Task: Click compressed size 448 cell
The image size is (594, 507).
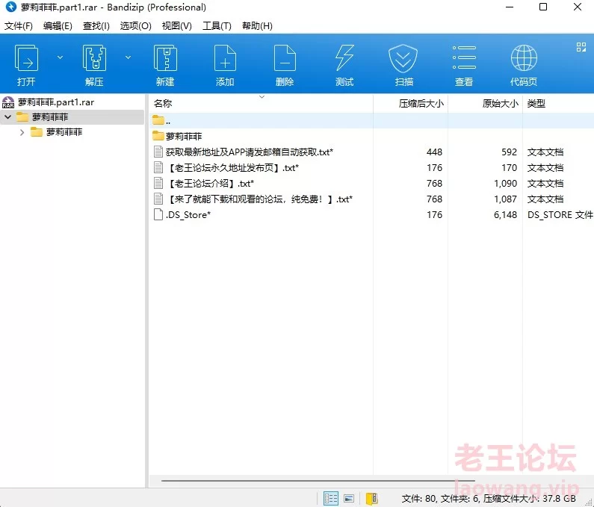Action: coord(434,152)
